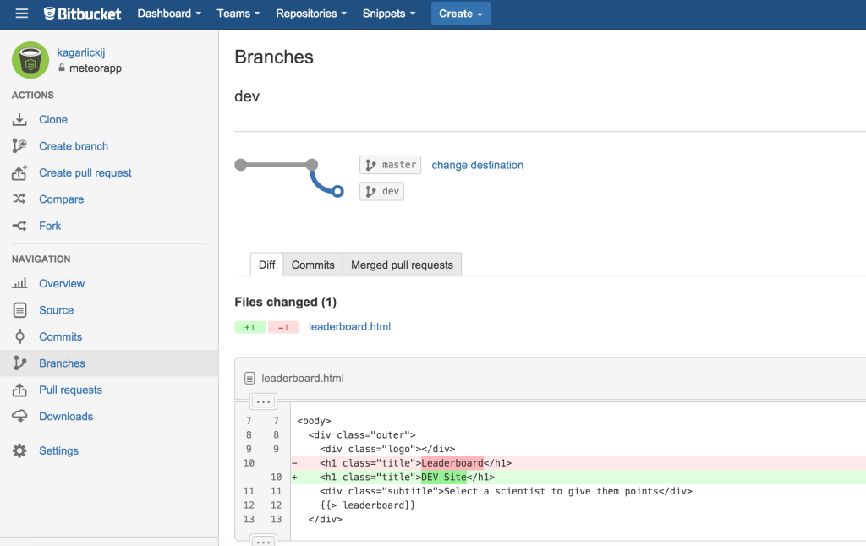Image resolution: width=866 pixels, height=546 pixels.
Task: Switch to Merged pull requests tab
Action: coord(402,265)
